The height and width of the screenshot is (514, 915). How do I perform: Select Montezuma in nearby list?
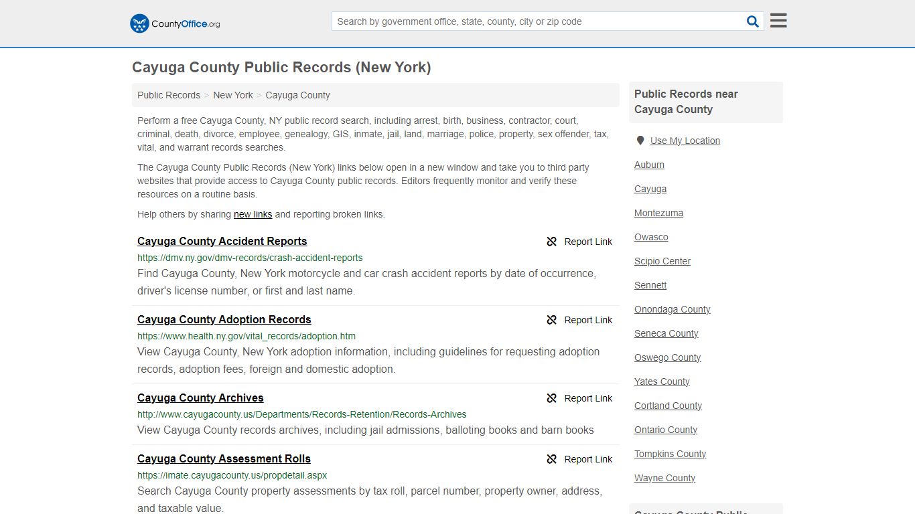658,213
